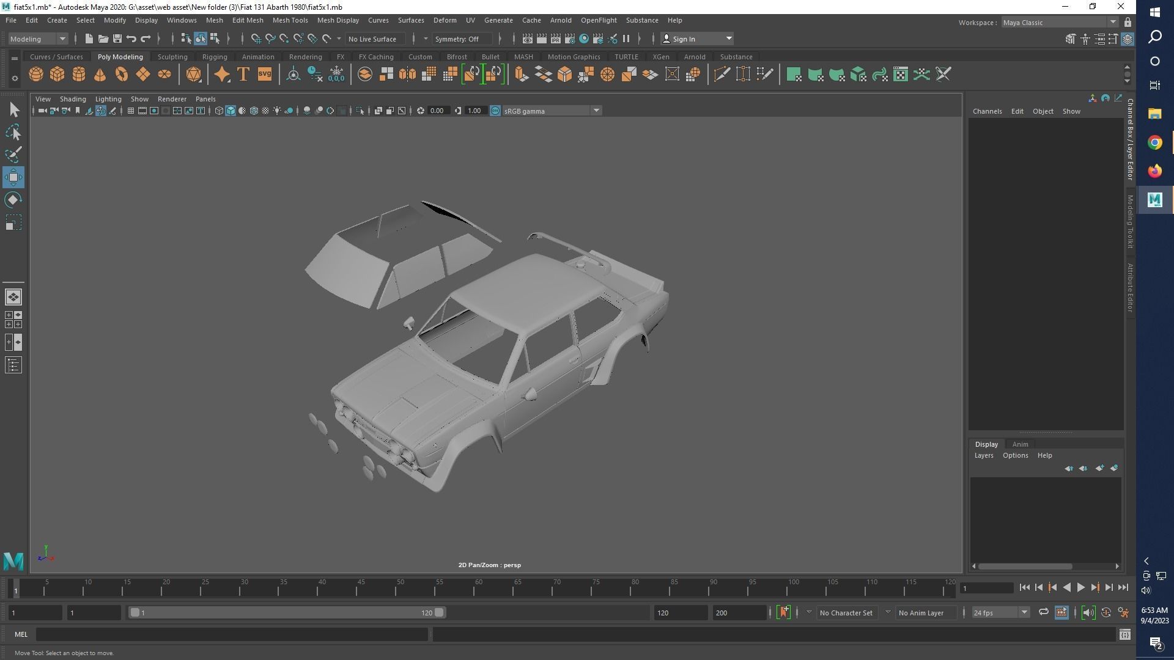The width and height of the screenshot is (1174, 660).
Task: Toggle the color management ON button
Action: pos(495,111)
